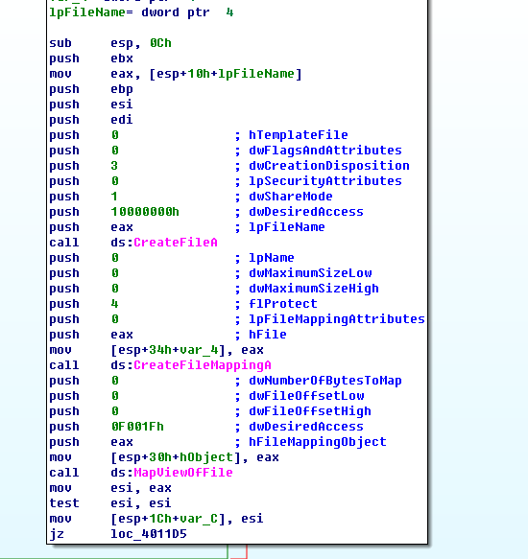528x559 pixels.
Task: Select the CreateFileA function name
Action: click(176, 243)
